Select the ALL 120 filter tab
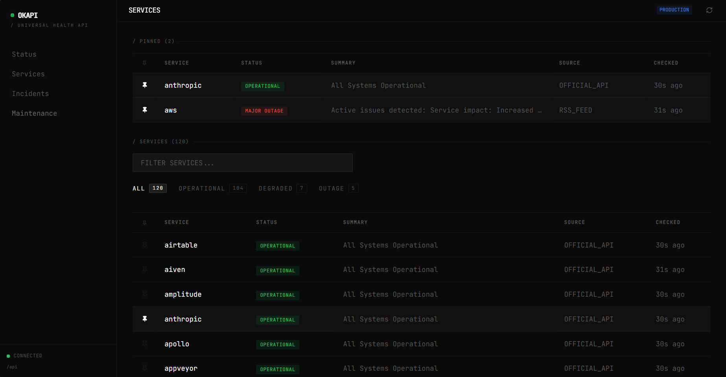Screen dimensions: 726x377 pyautogui.click(x=149, y=188)
